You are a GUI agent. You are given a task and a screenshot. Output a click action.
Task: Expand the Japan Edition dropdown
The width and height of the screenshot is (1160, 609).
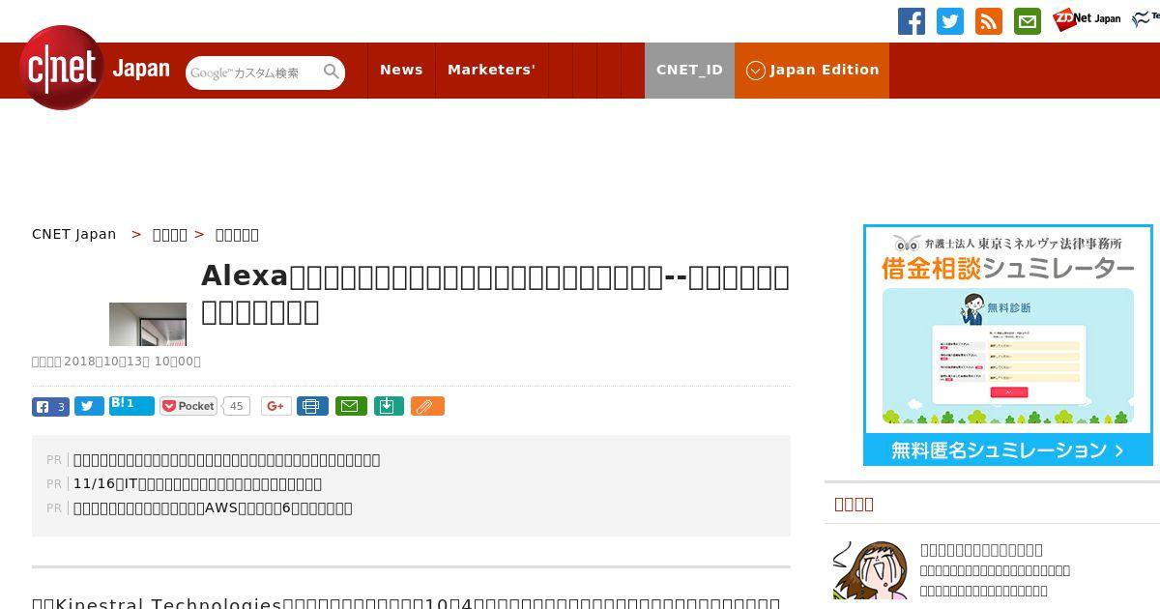[812, 70]
